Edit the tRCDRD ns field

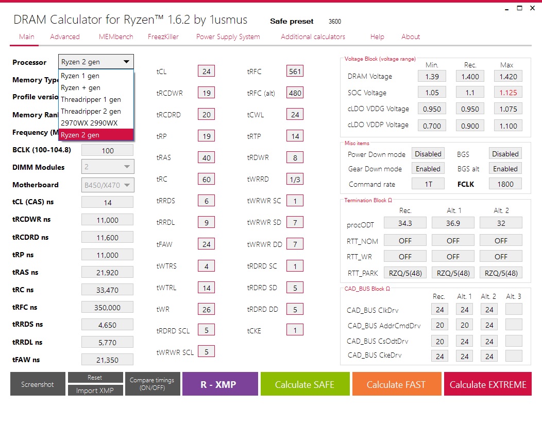click(108, 238)
